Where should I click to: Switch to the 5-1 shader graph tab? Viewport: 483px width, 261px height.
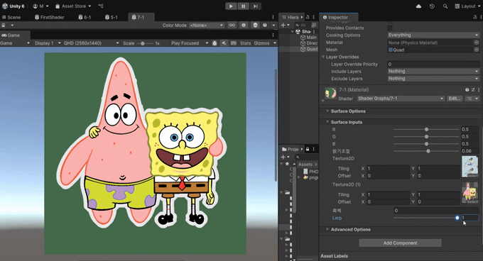coord(112,17)
